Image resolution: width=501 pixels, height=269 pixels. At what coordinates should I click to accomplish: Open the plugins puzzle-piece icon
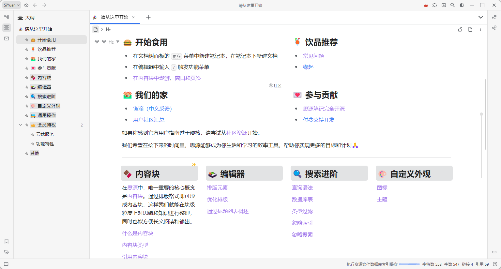tap(434, 5)
